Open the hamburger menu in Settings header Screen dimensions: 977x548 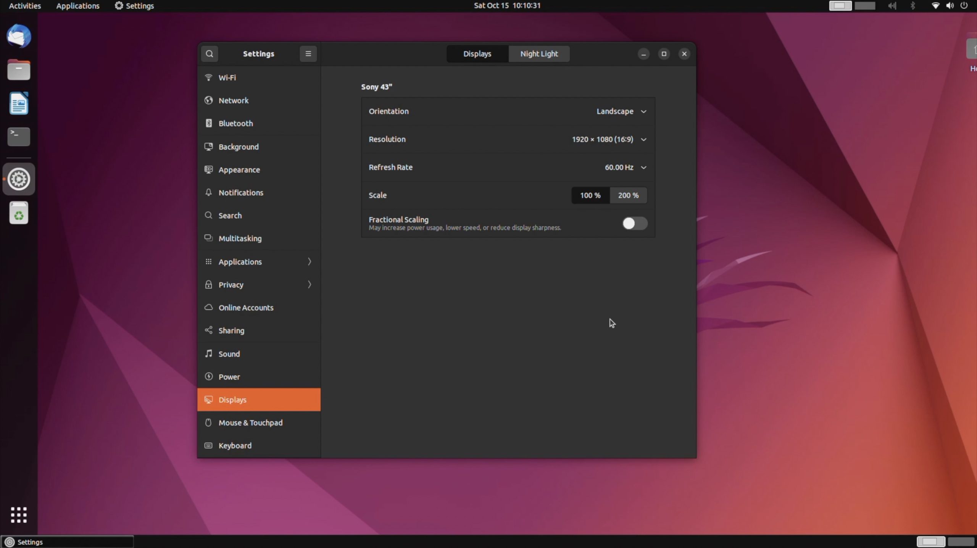[x=308, y=54]
